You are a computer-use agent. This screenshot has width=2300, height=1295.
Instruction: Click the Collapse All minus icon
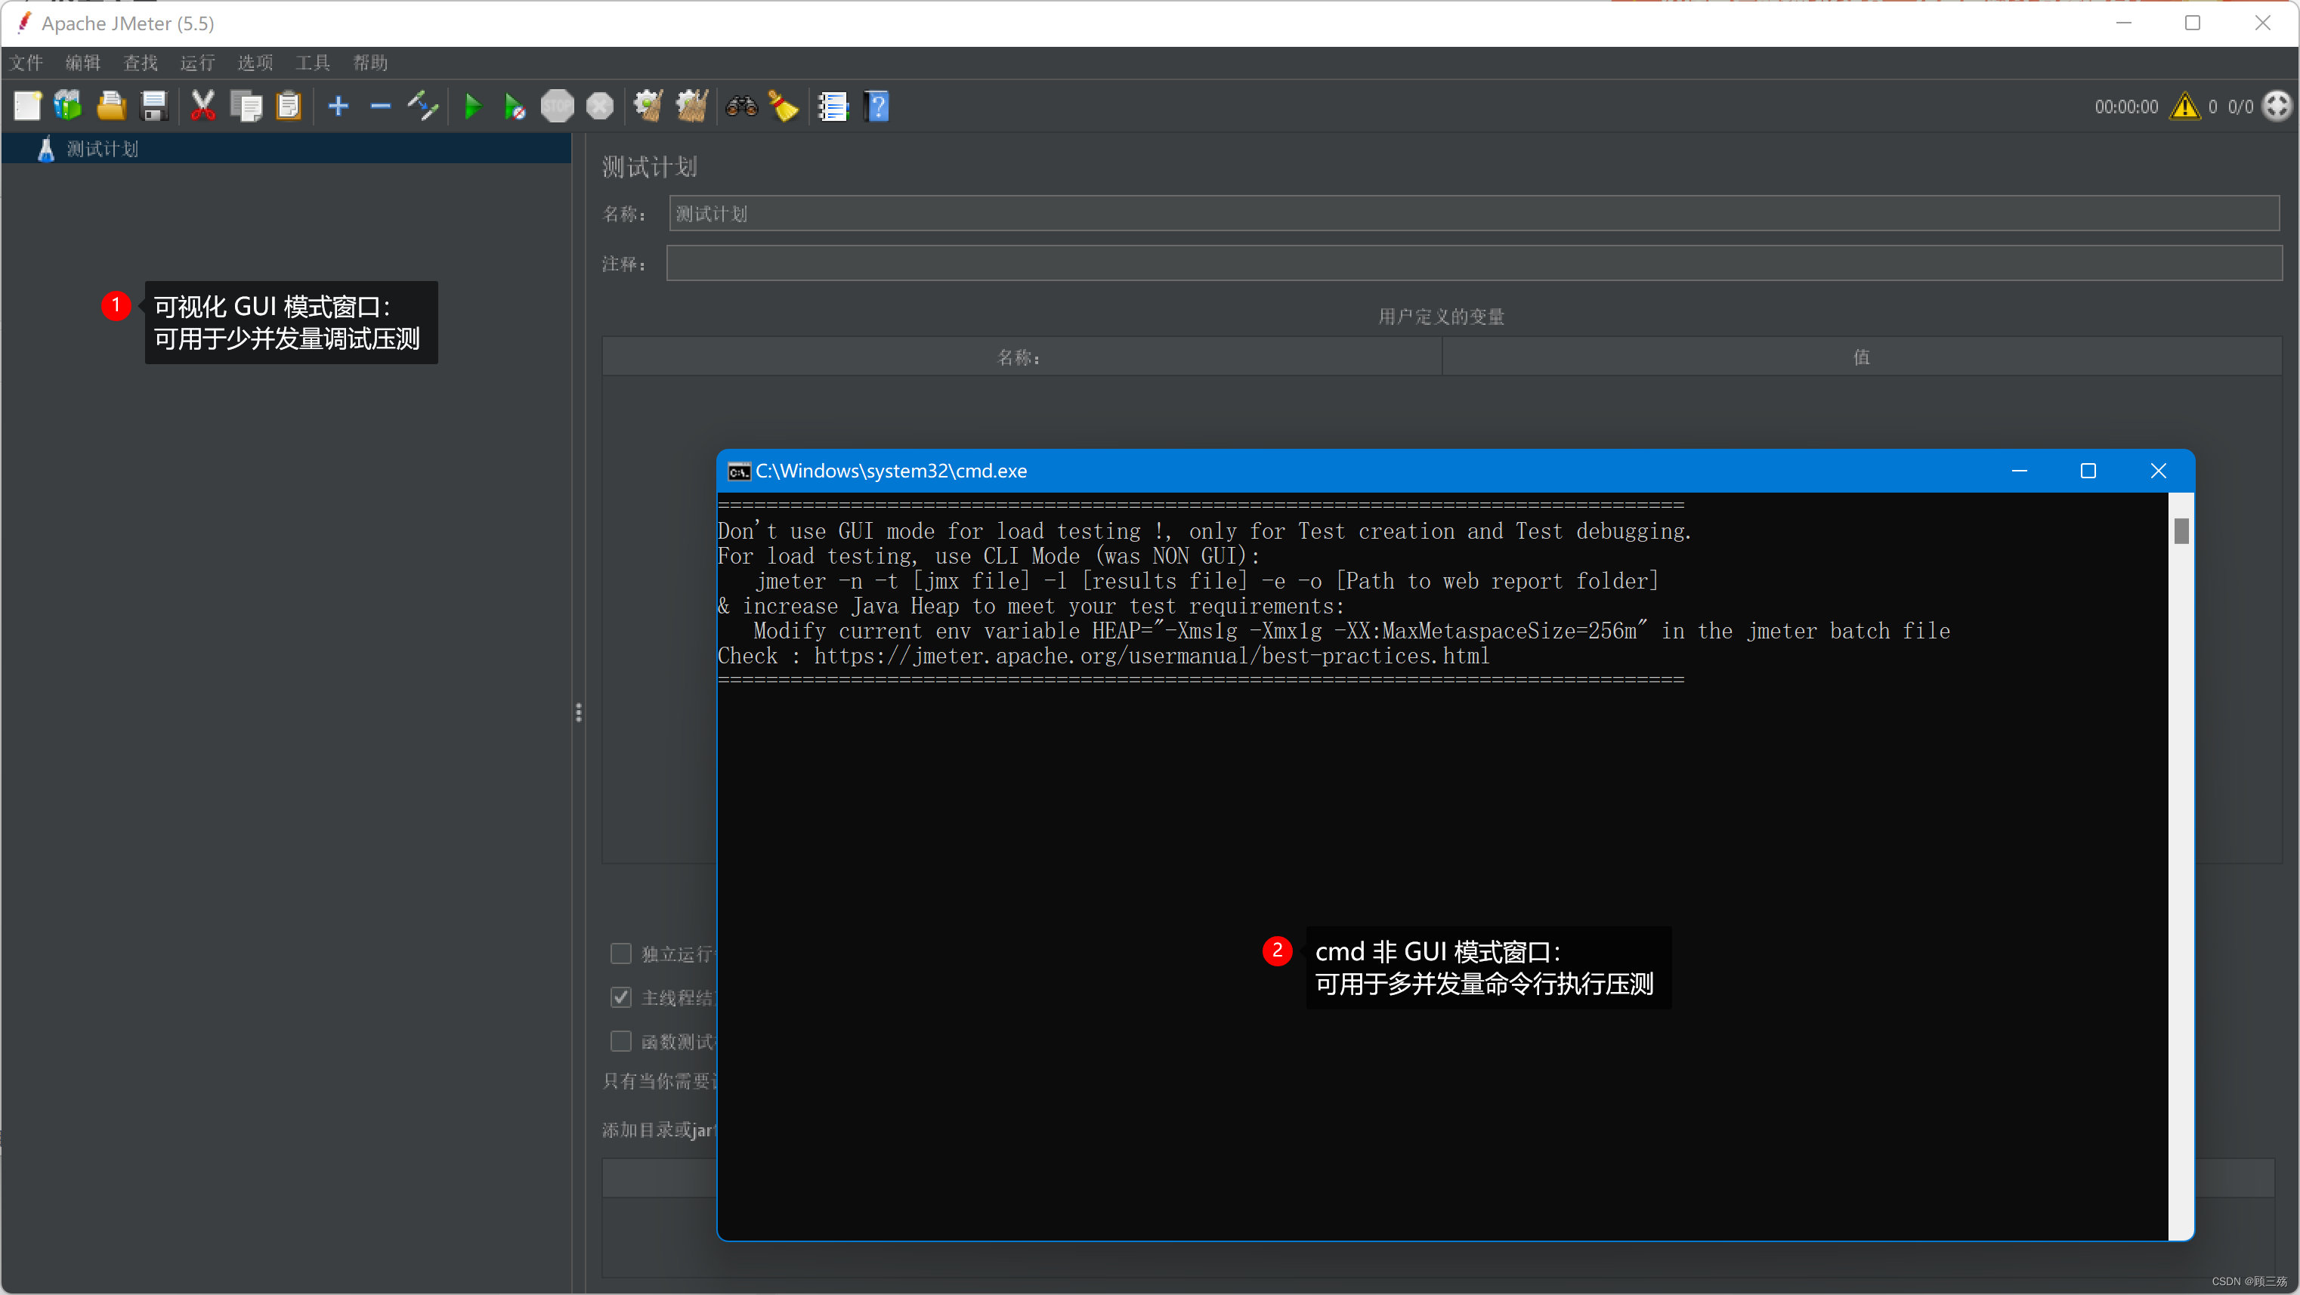click(x=380, y=107)
